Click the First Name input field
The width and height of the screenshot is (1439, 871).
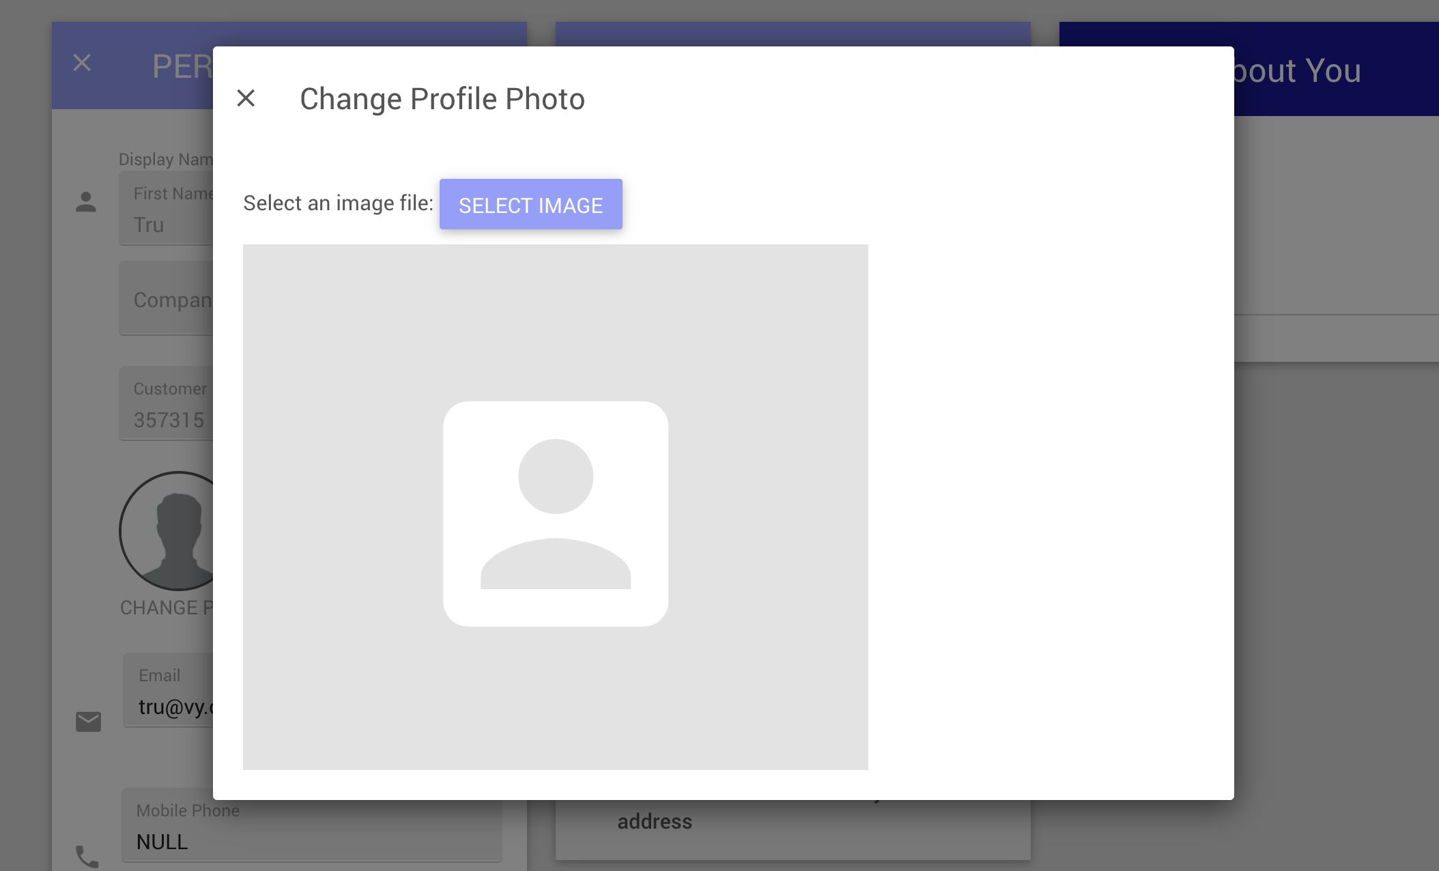(x=167, y=208)
